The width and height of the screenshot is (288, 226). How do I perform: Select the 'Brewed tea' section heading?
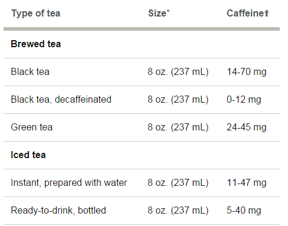(35, 44)
